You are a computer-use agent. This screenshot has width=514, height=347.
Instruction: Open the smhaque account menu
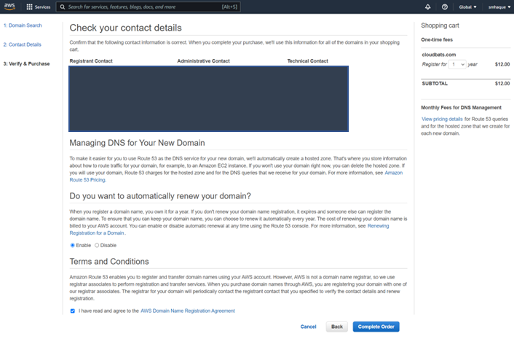[497, 7]
